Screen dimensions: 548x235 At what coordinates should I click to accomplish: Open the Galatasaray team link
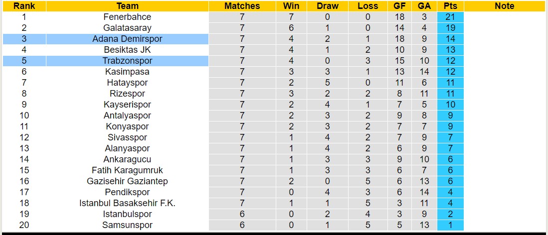pos(127,28)
